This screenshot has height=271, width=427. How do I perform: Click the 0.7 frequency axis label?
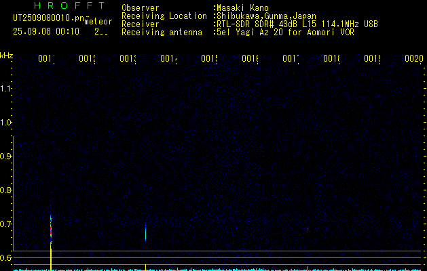[x=5, y=224]
